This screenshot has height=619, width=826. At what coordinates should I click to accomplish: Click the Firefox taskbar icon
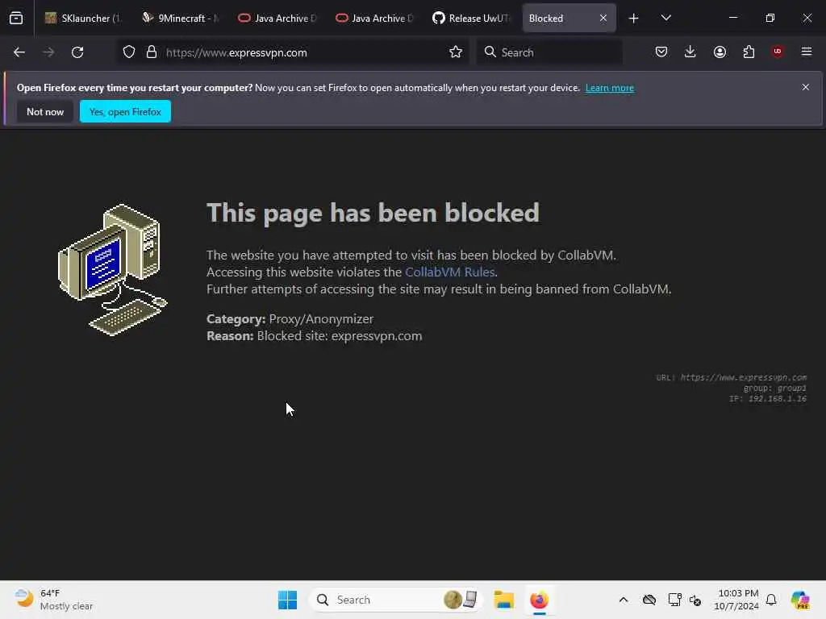click(x=539, y=600)
